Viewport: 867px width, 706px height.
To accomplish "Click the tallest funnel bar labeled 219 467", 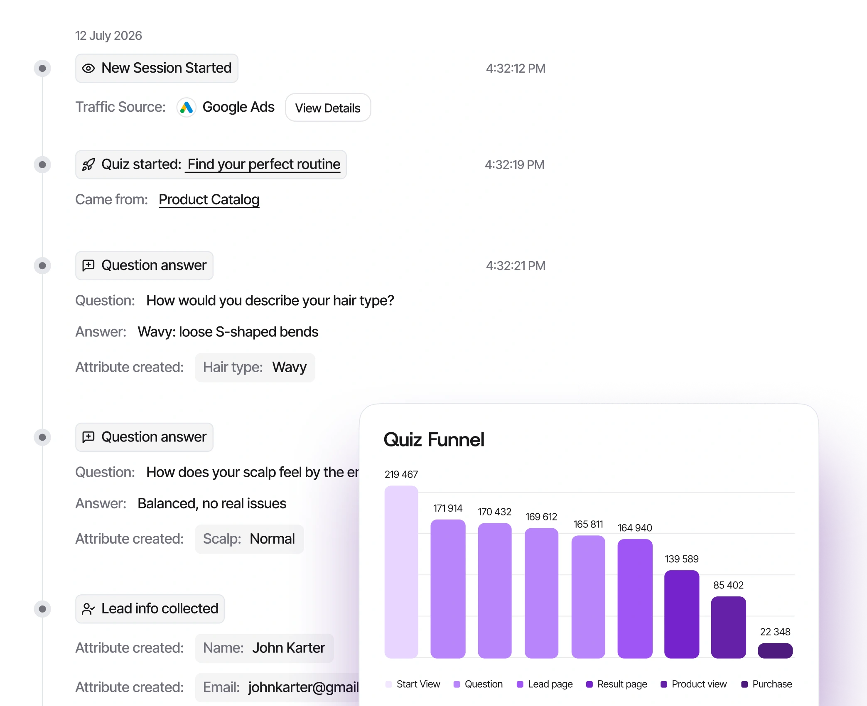I will pos(401,572).
